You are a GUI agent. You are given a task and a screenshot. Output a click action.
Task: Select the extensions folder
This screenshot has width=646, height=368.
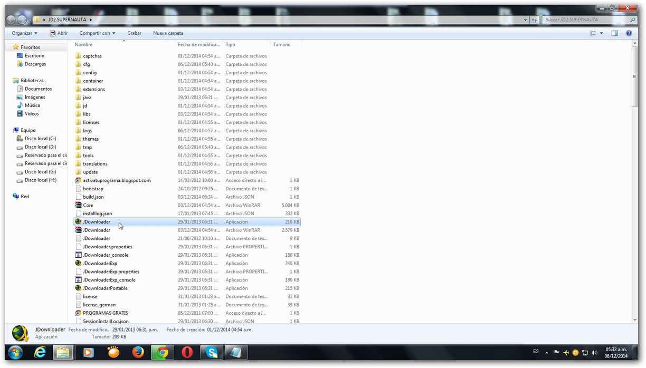click(x=187, y=89)
